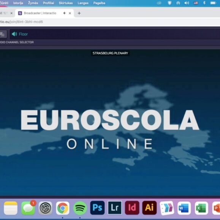Screen dimensions: 220x220
Task: Open the Istorija menu
Action: (x=18, y=3)
